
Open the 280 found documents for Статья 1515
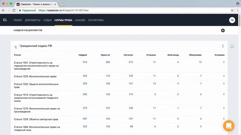(x=85, y=94)
